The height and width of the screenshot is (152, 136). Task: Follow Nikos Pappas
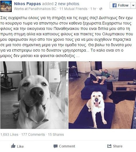coord(120,5)
